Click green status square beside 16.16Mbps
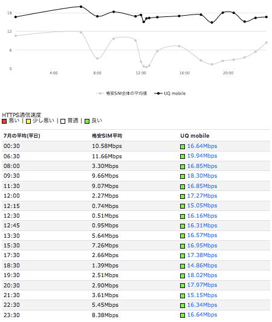 [183, 216]
